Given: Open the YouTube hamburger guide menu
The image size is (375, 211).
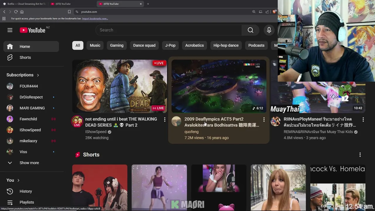Looking at the screenshot, I should click(x=10, y=30).
